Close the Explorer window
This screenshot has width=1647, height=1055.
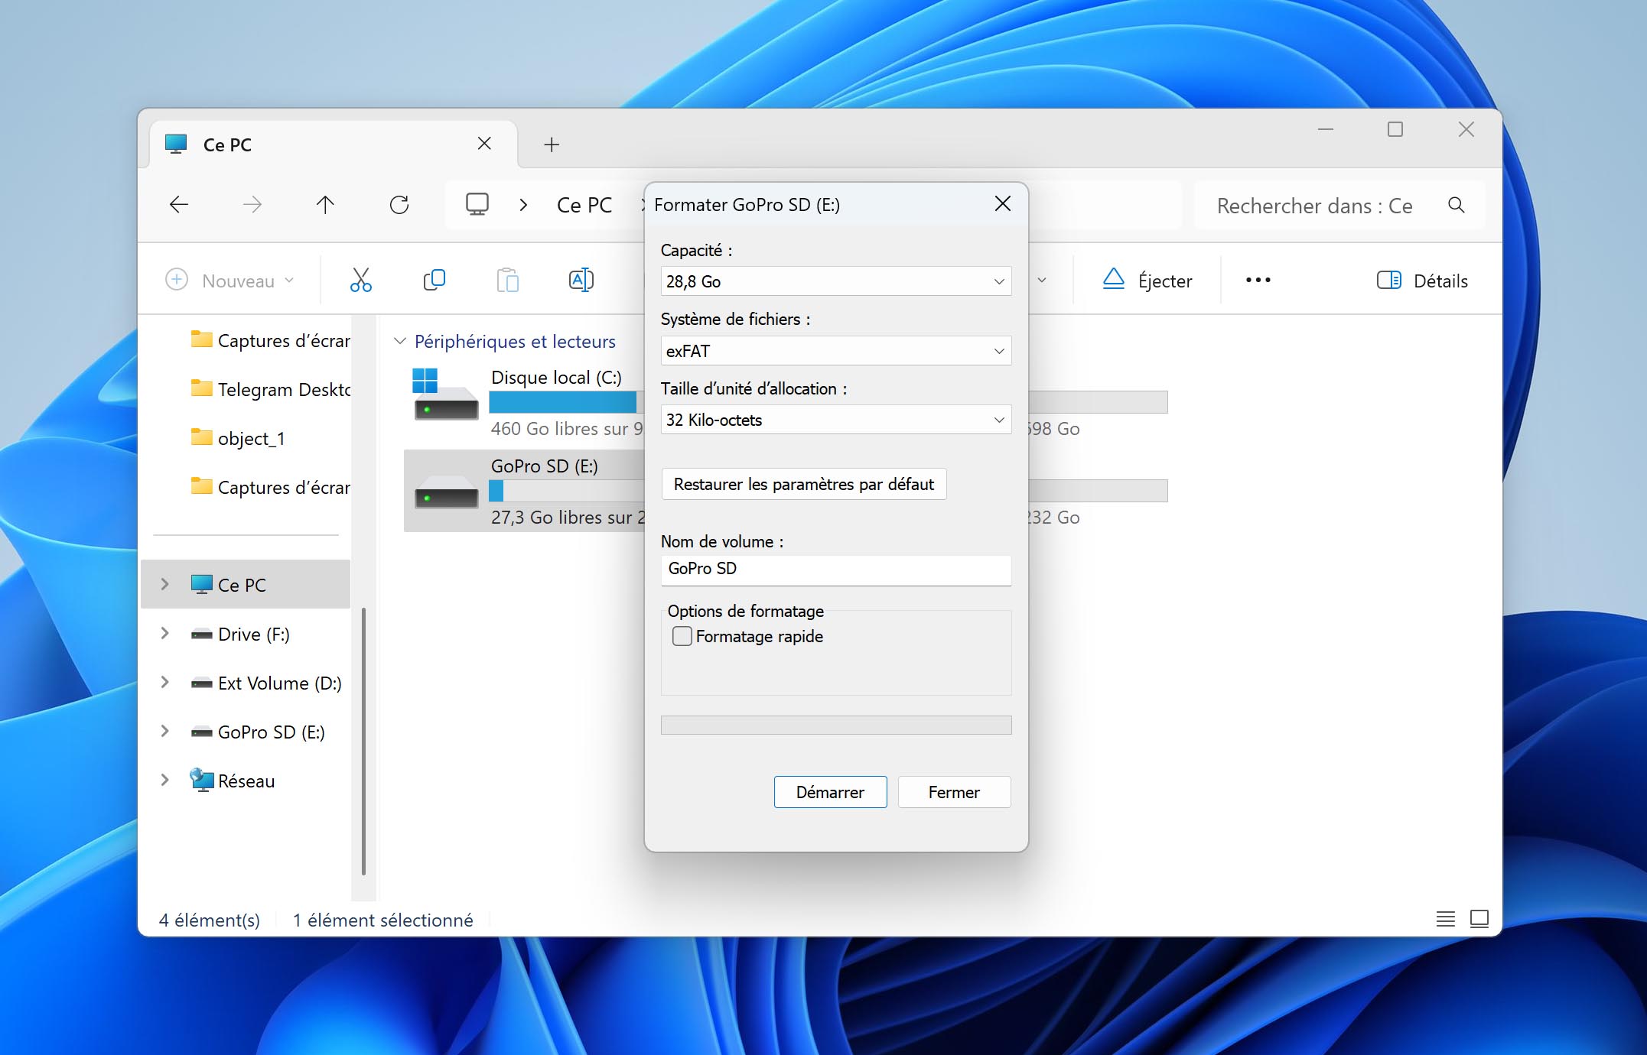coord(1466,130)
